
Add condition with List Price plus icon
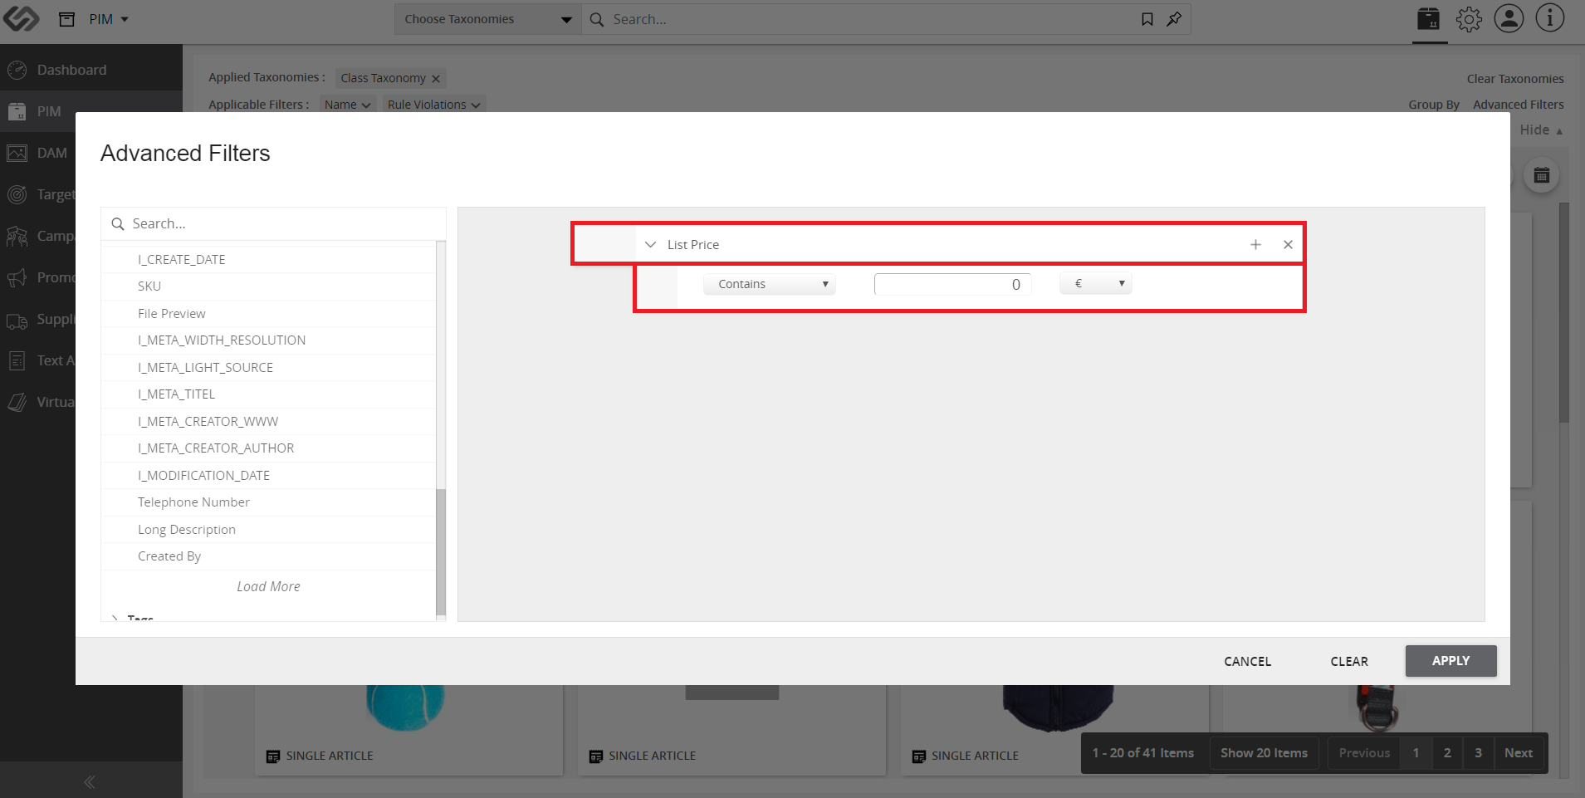[x=1255, y=245]
